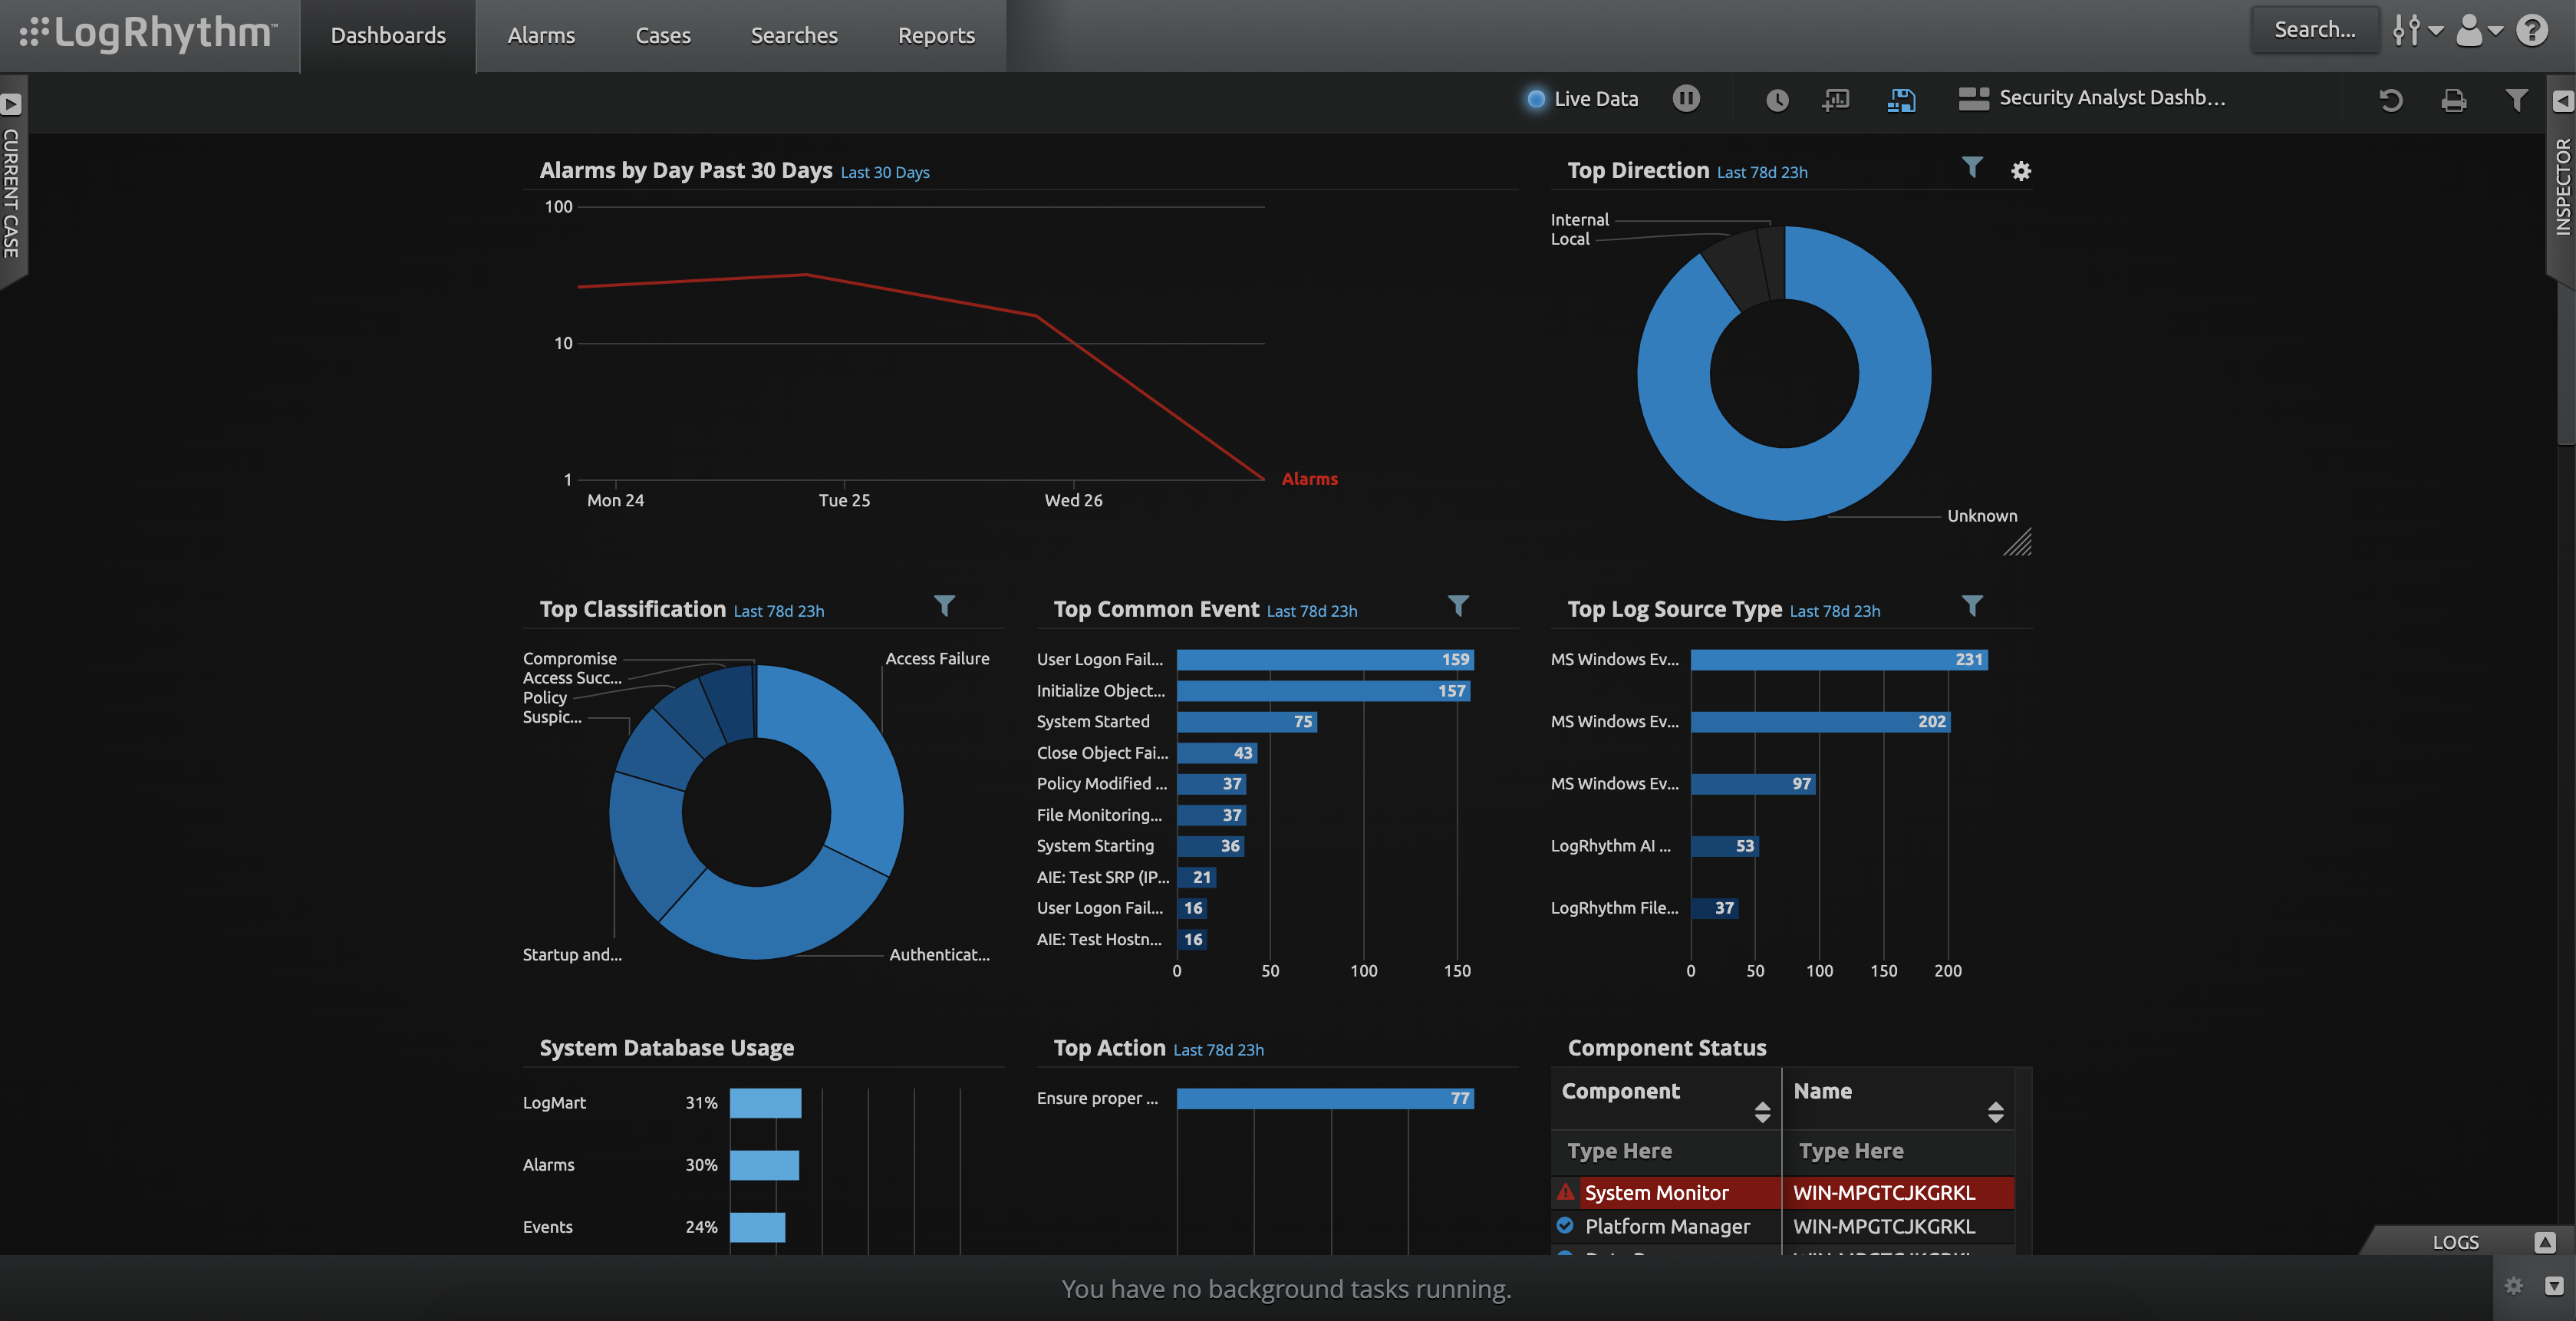
Task: Open the Dashboards tab
Action: 388,35
